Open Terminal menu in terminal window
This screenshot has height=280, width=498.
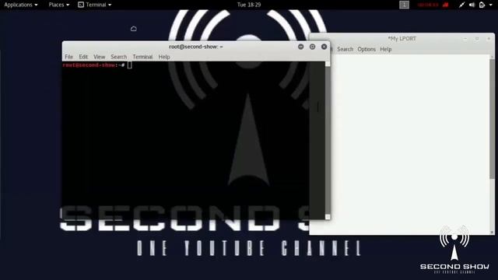(142, 57)
